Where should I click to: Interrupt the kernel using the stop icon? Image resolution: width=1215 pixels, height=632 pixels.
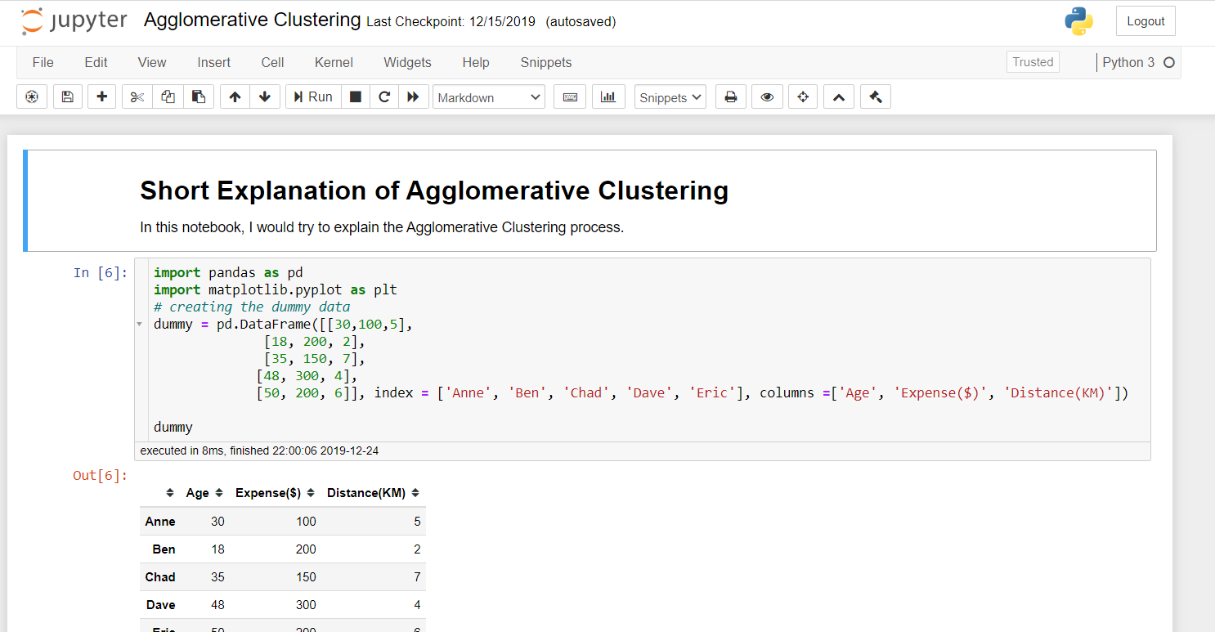tap(355, 96)
